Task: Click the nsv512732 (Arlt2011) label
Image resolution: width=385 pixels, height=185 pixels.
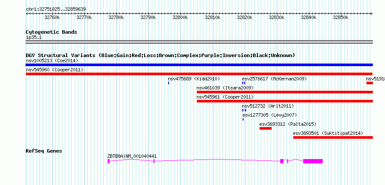Action: 268,106
